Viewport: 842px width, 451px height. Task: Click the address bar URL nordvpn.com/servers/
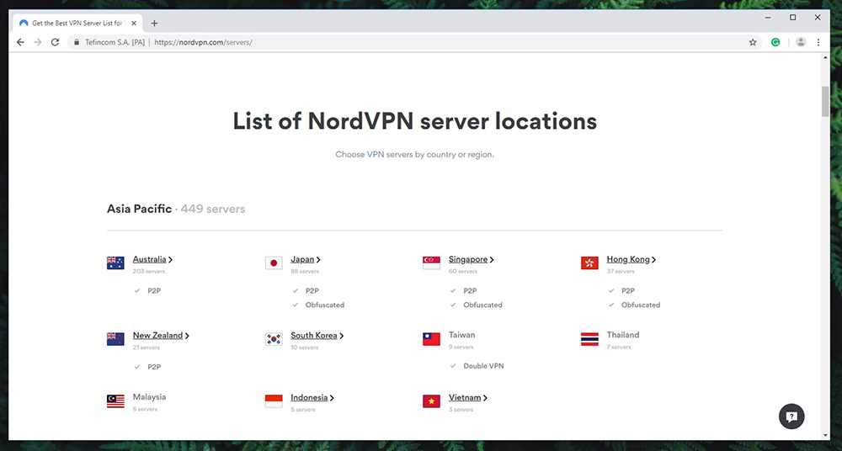(x=203, y=42)
